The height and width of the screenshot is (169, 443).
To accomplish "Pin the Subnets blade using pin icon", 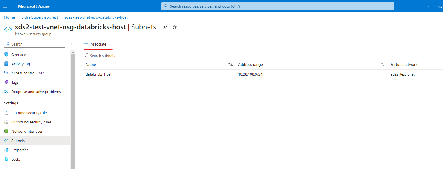I will click(x=165, y=27).
